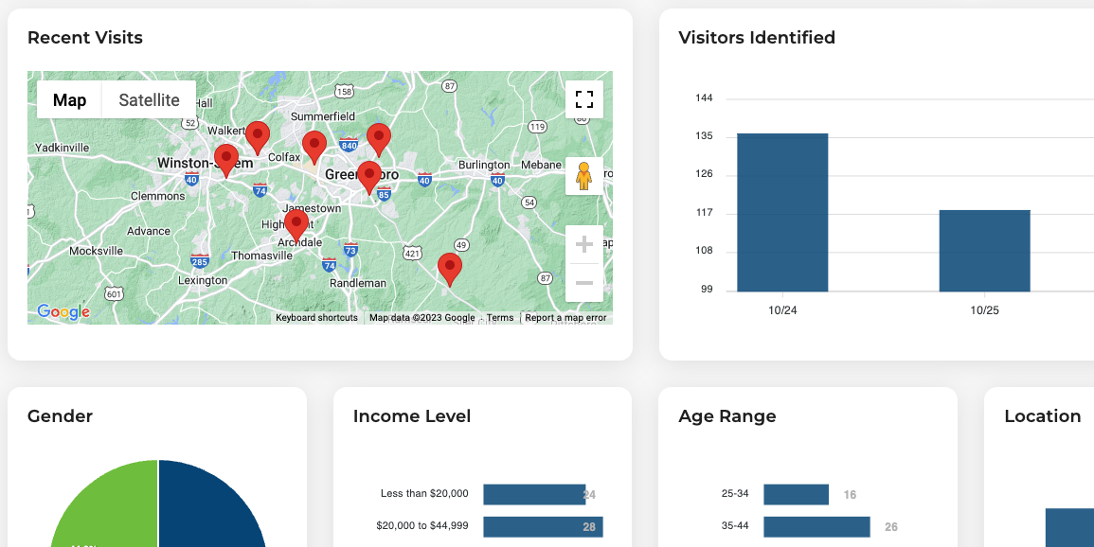Click Report a map error link
The width and height of the screenshot is (1094, 547).
point(565,318)
